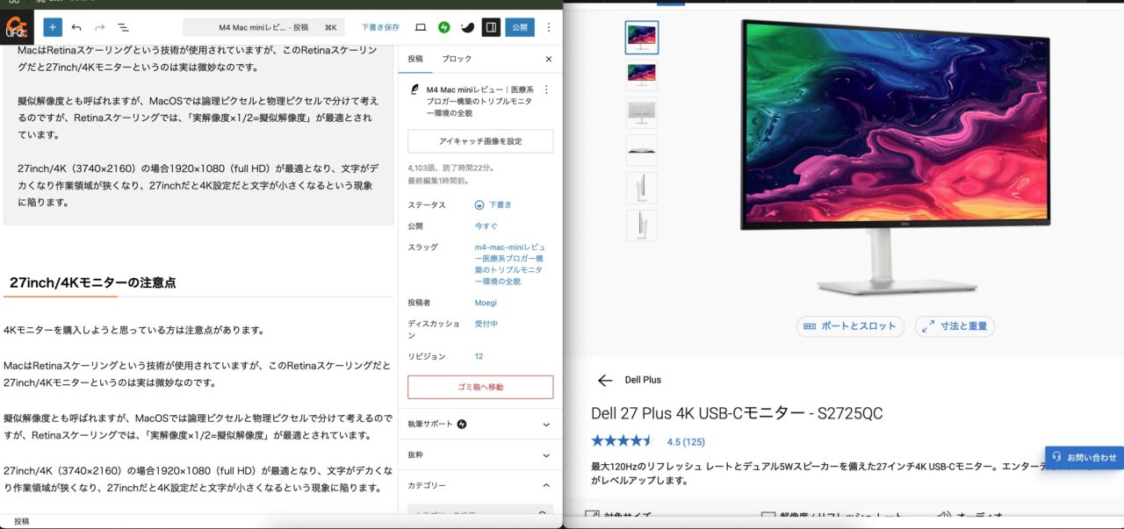Click the 27inch/4Kモニターの注意点 heading

click(x=93, y=282)
